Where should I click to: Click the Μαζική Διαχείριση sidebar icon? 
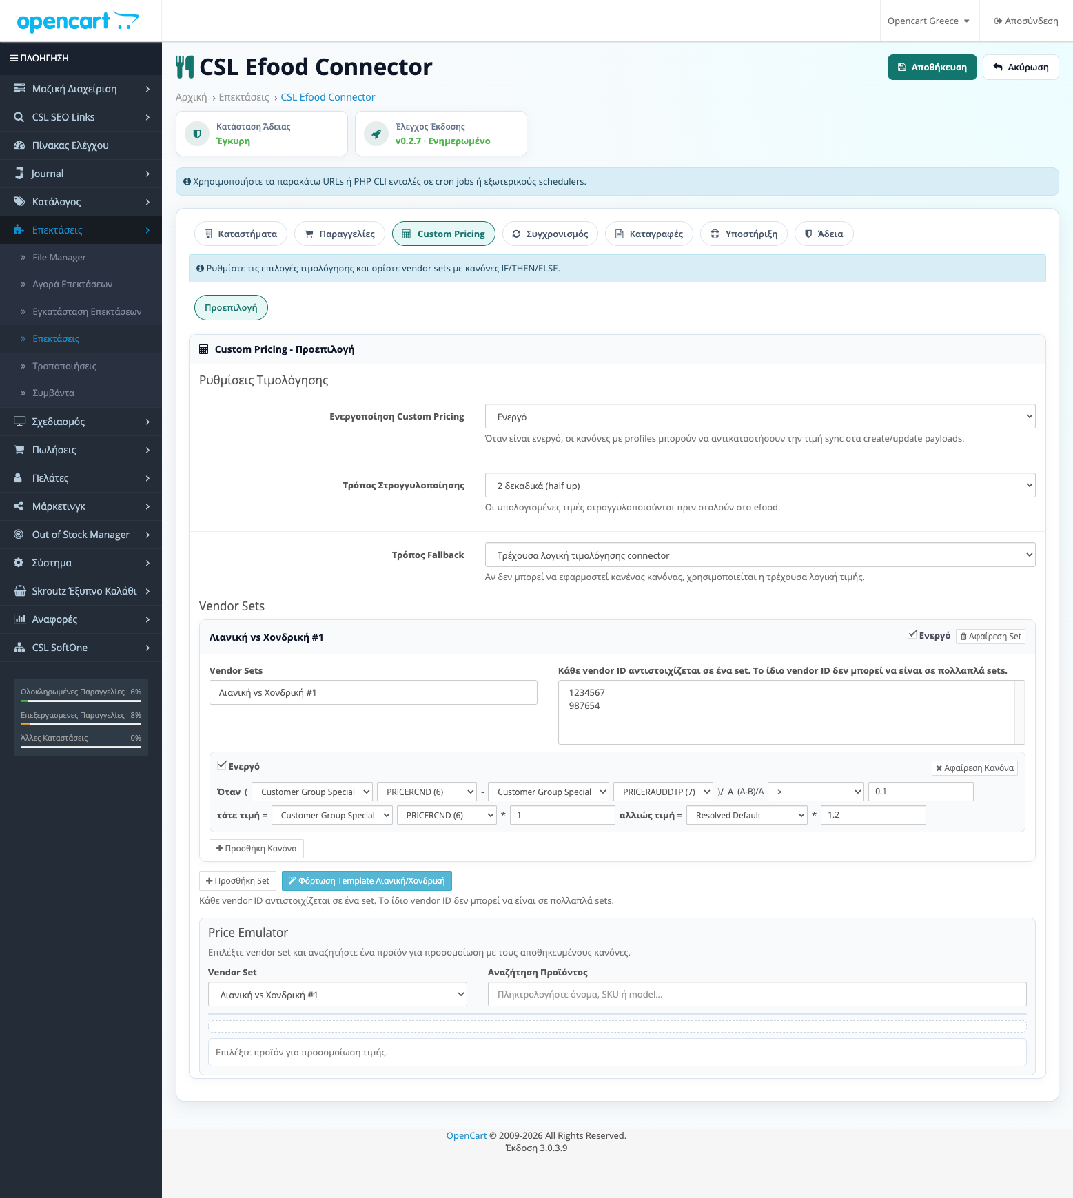click(19, 89)
